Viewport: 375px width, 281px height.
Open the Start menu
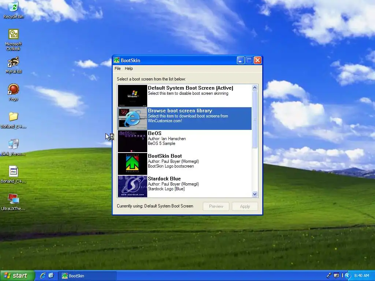pyautogui.click(x=17, y=276)
